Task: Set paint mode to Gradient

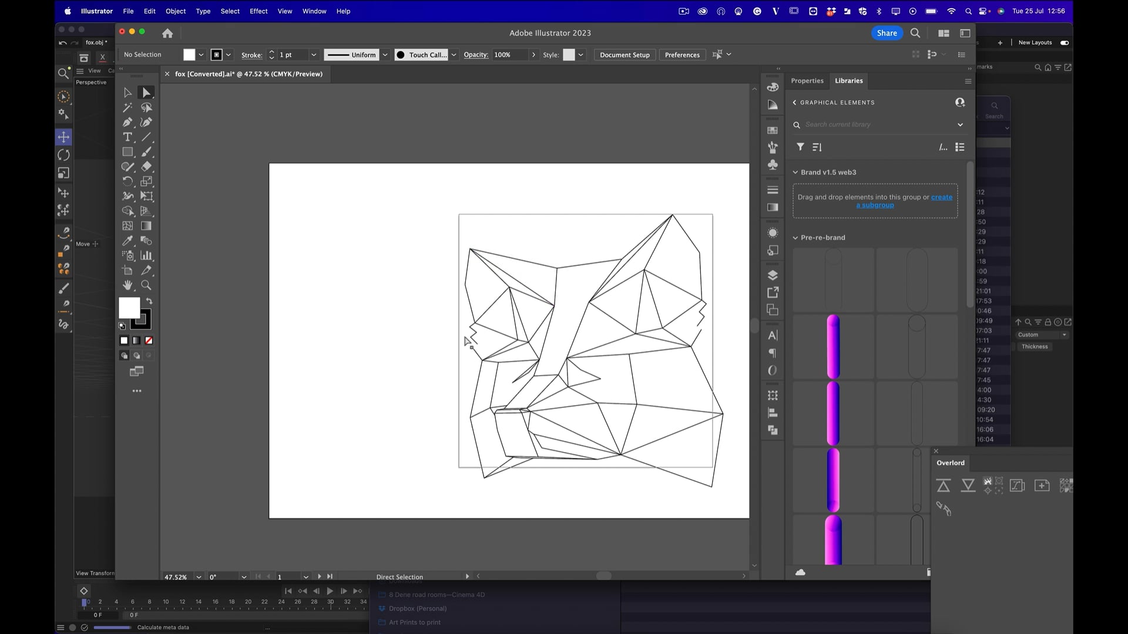Action: (x=136, y=340)
